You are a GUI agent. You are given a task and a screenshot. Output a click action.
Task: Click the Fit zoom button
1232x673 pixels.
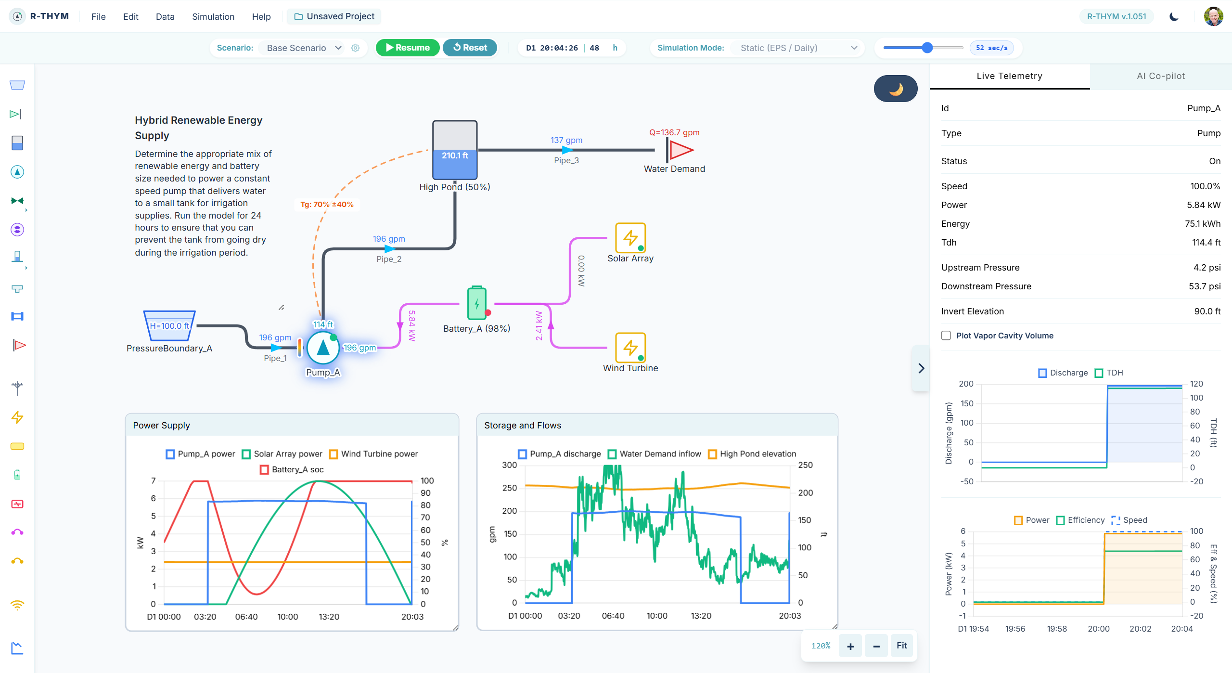902,646
